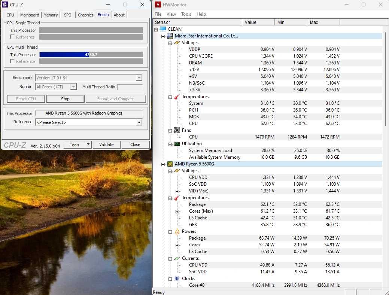Expand the VID (Max) entry

[x=177, y=191]
